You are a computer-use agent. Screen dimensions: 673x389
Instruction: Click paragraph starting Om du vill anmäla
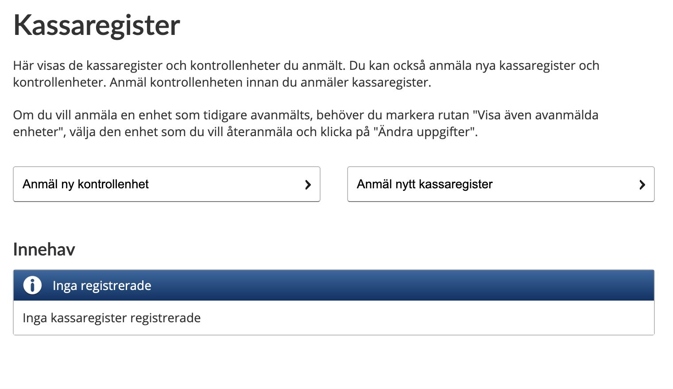(306, 123)
